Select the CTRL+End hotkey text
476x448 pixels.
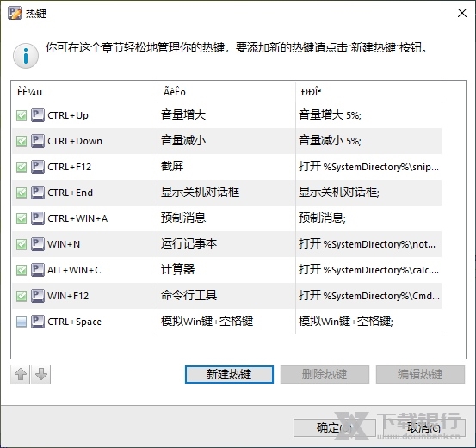point(70,193)
